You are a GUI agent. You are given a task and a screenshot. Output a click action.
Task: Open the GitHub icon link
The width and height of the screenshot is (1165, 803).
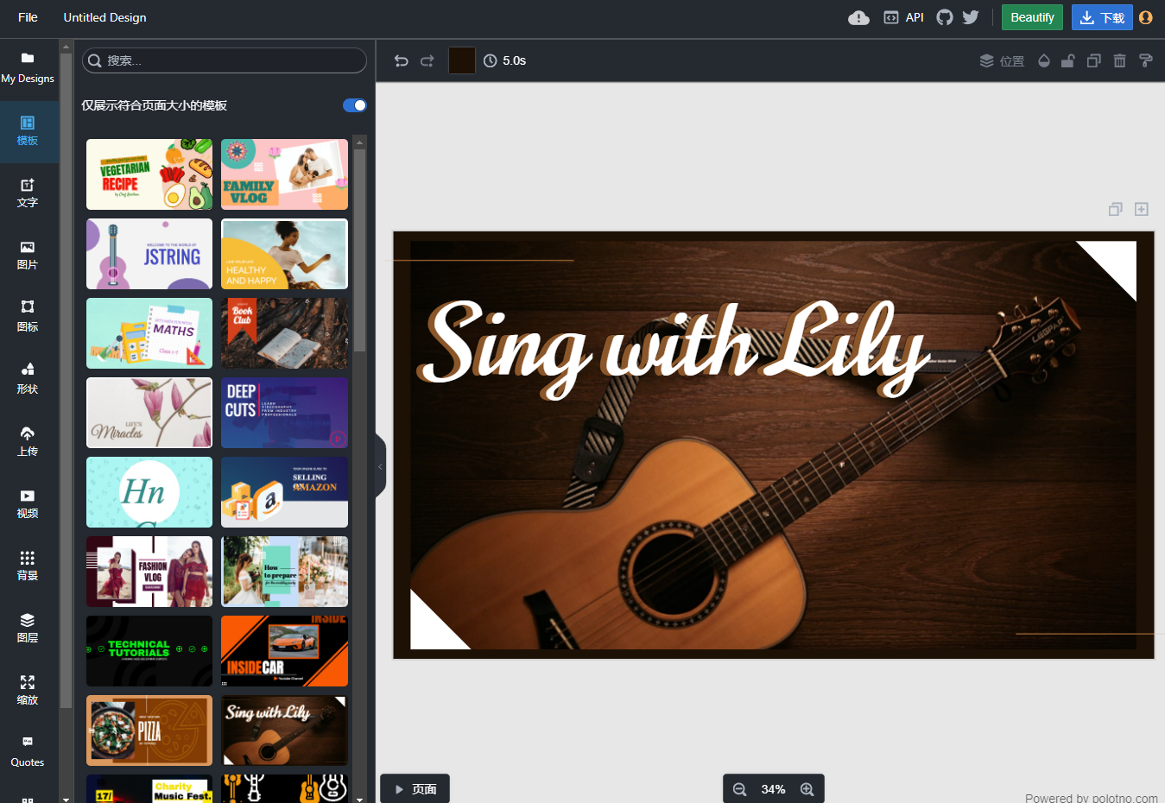[945, 17]
